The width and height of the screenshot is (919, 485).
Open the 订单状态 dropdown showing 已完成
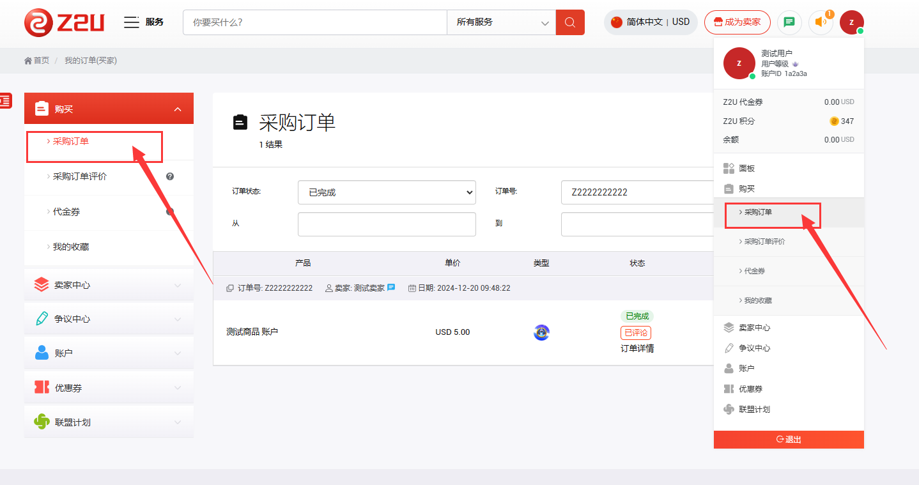(387, 192)
